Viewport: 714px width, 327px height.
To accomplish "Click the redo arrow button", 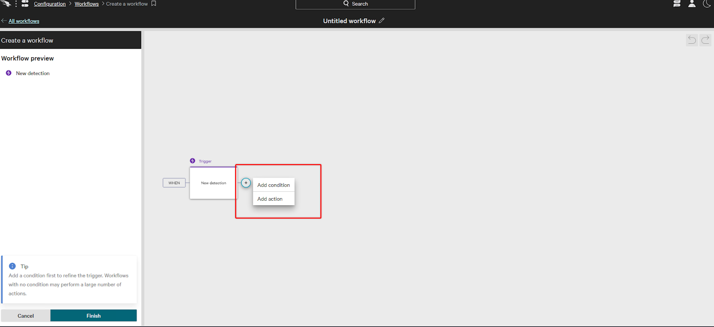I will tap(706, 40).
